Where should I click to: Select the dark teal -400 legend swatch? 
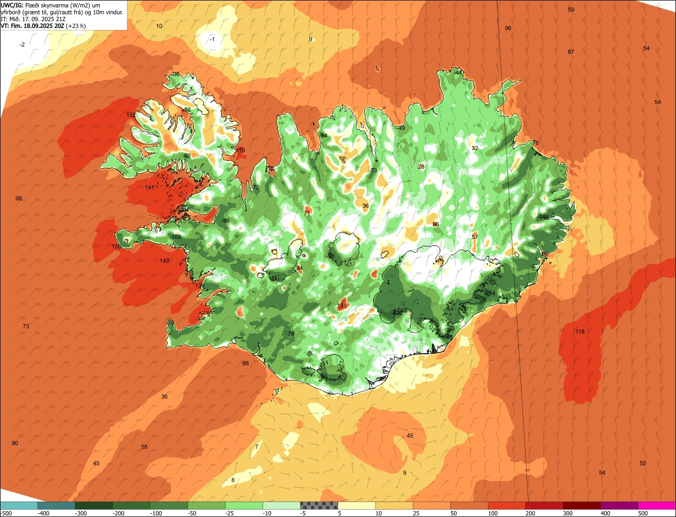pos(57,505)
